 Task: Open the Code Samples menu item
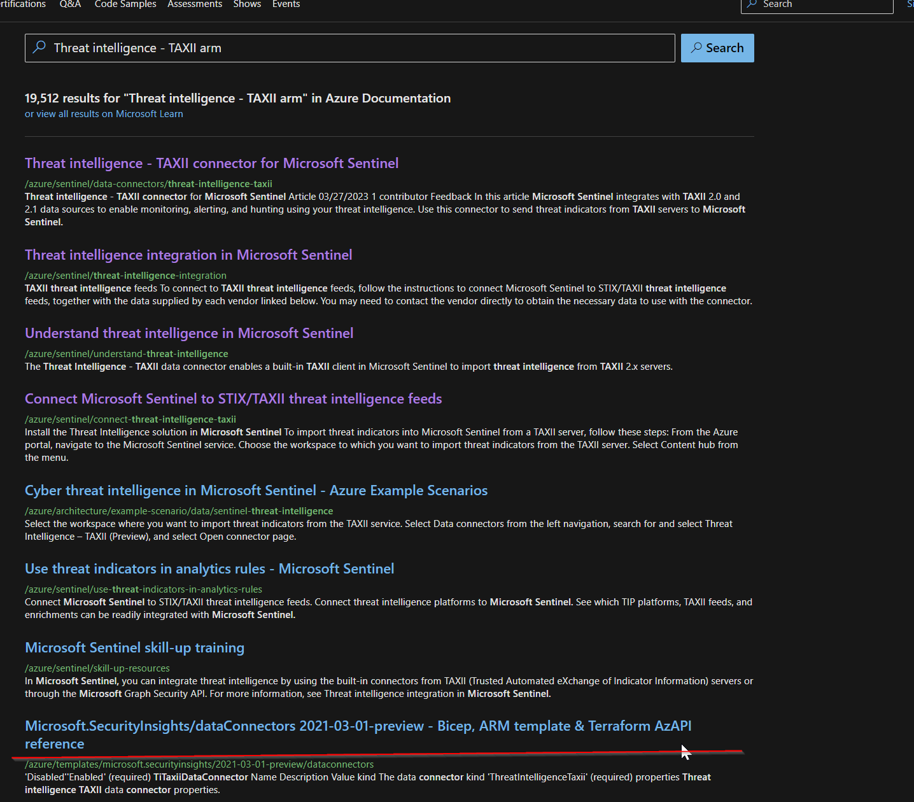(x=125, y=4)
